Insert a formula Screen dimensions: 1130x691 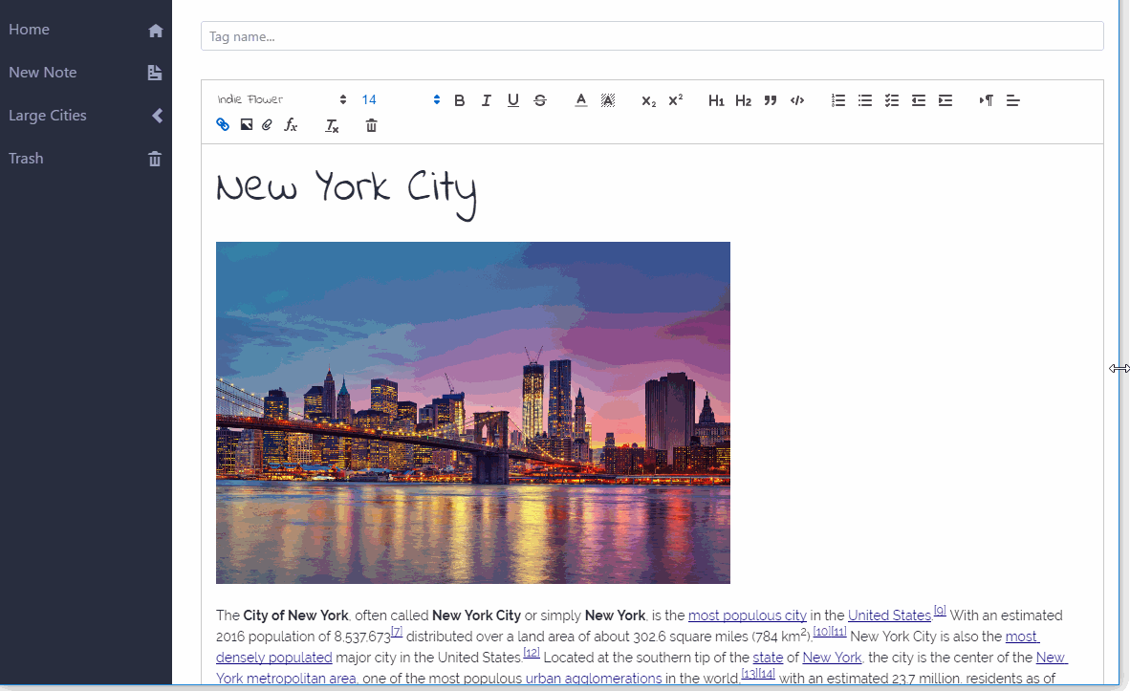(291, 125)
